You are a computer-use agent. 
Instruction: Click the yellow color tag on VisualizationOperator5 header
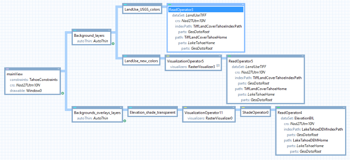point(168,56)
